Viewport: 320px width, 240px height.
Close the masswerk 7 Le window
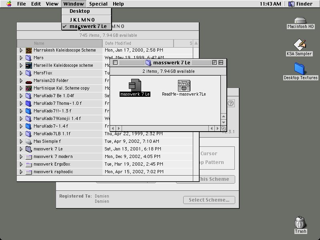tap(115, 63)
